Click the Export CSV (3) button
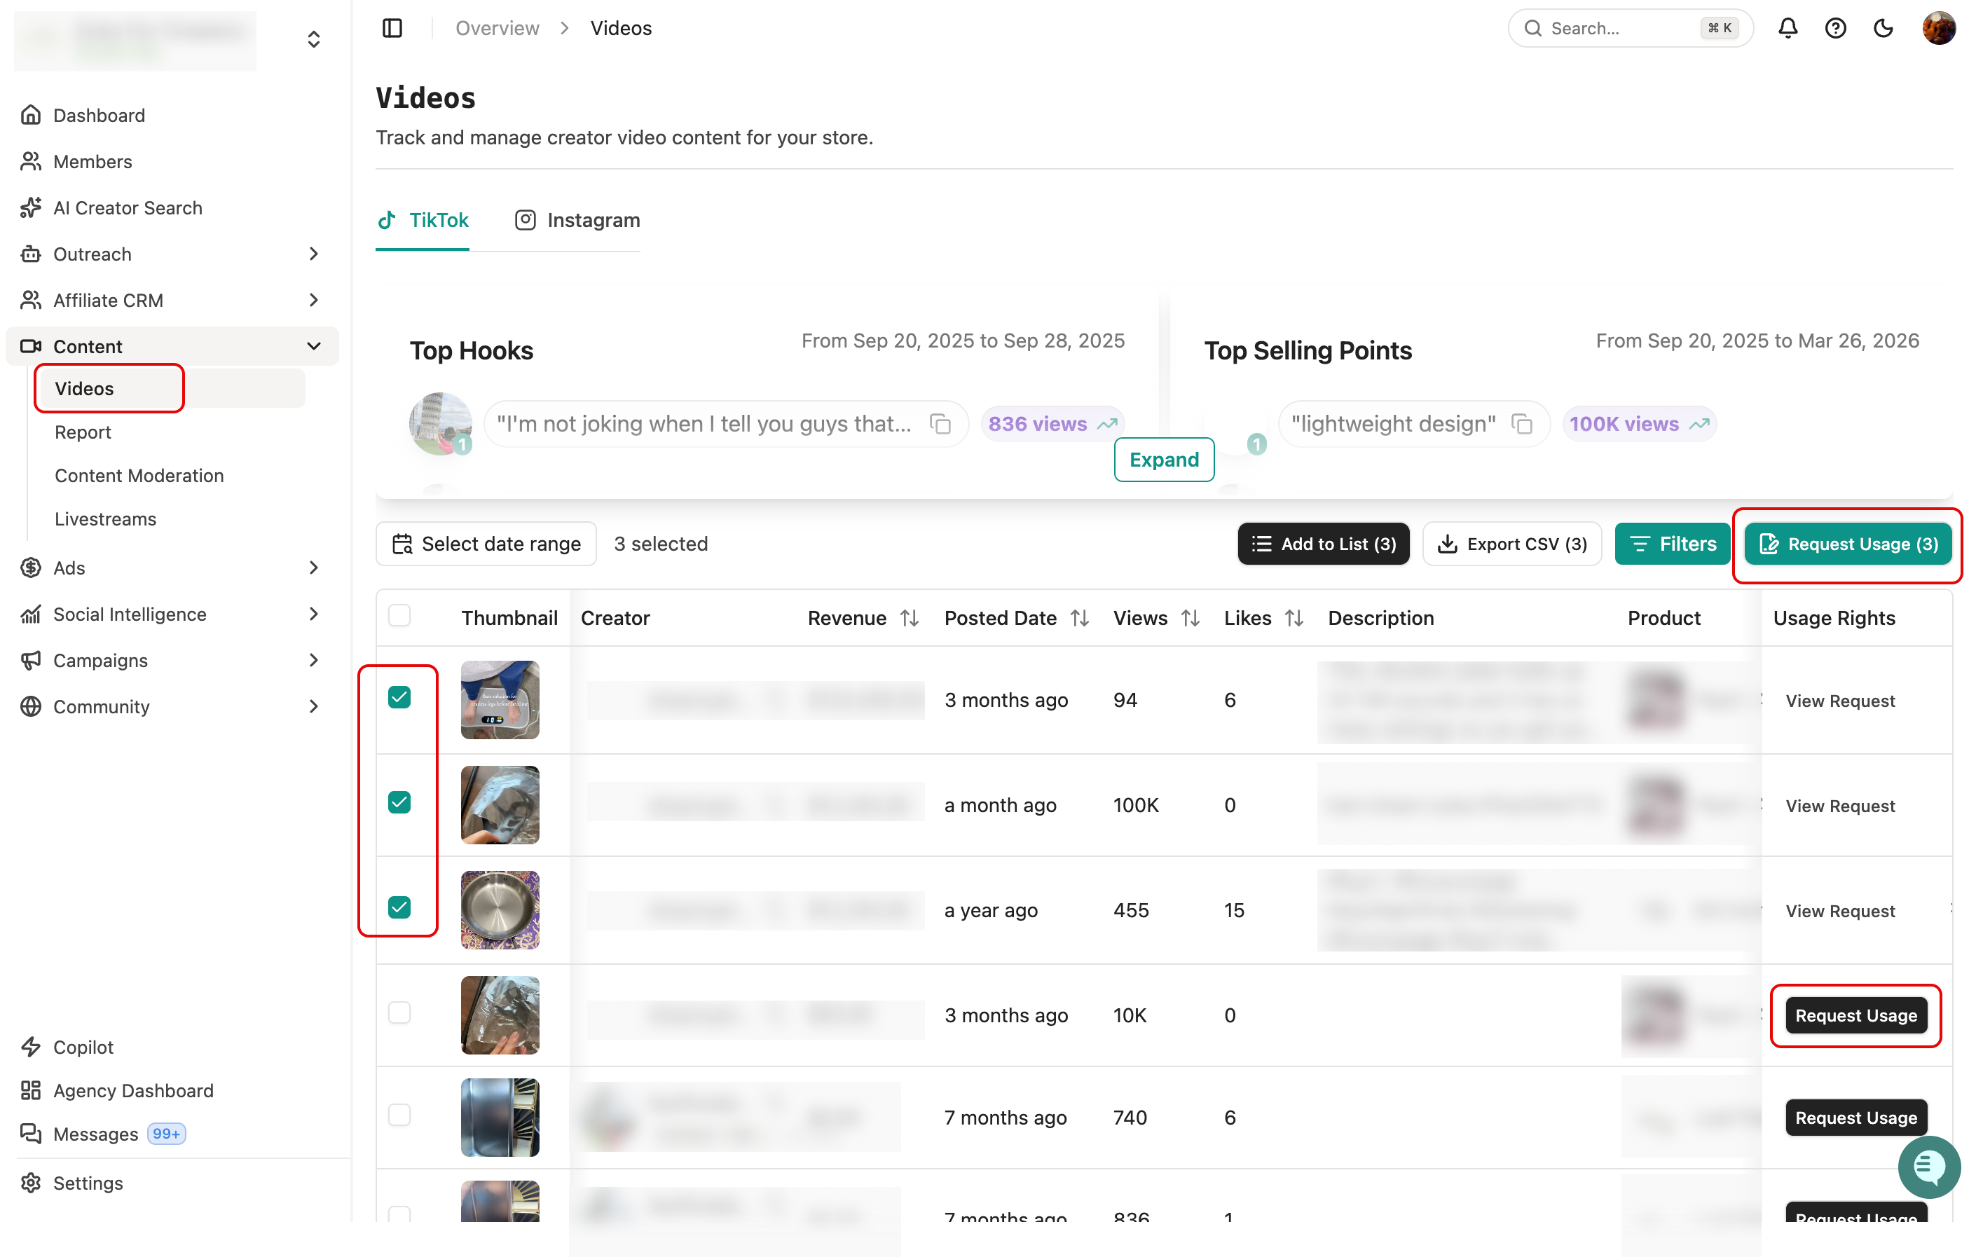 point(1512,544)
